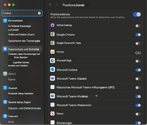Enable location for GitHub Desktop
Image resolution: width=147 pixels, height=125 pixels.
tap(138, 26)
